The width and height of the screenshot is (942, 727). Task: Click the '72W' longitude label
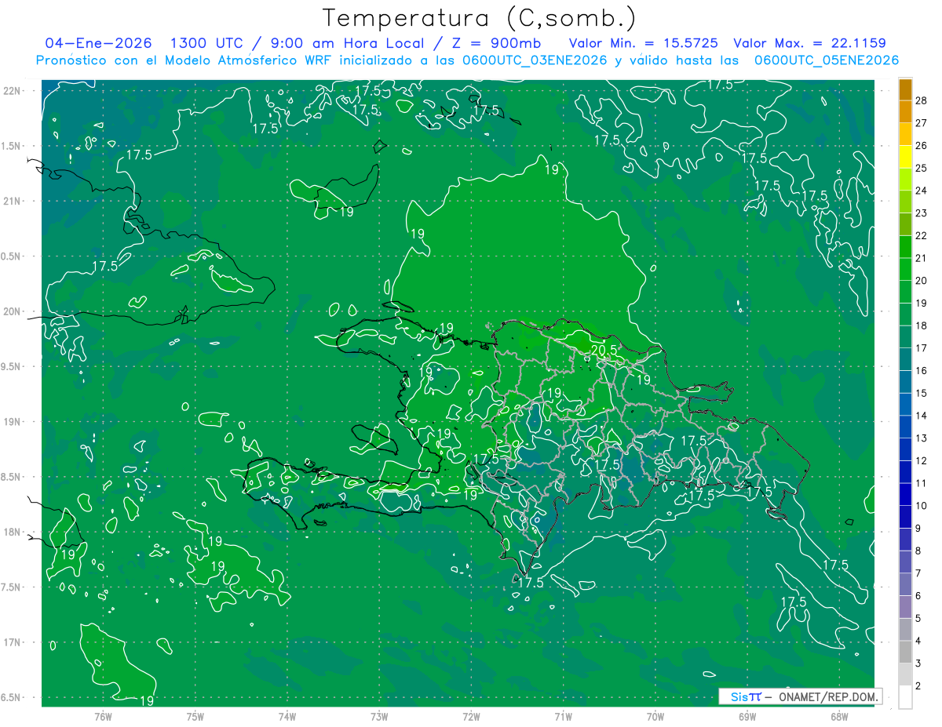coord(471,715)
